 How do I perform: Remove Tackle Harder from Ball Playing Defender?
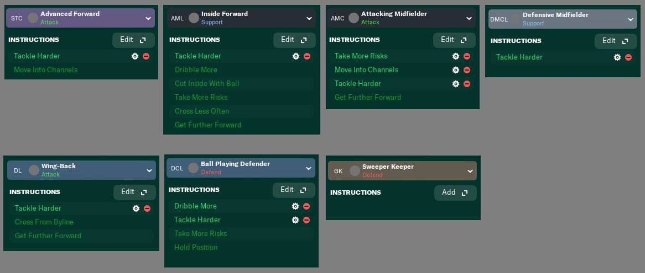(306, 220)
